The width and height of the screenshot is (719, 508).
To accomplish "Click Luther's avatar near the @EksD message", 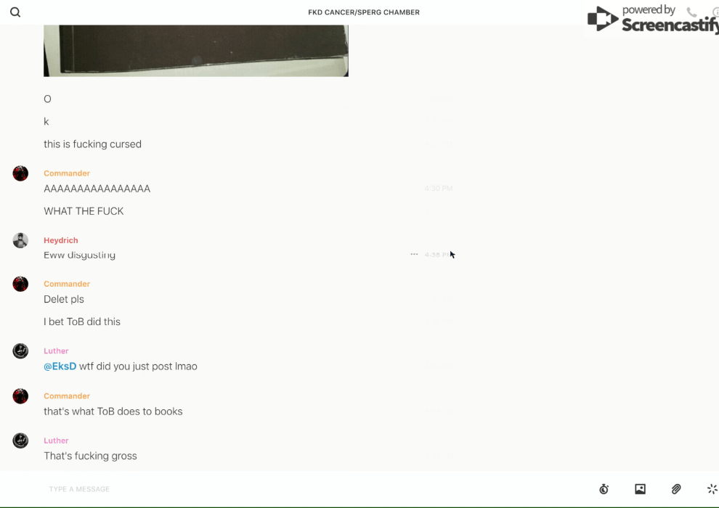I will pyautogui.click(x=20, y=351).
